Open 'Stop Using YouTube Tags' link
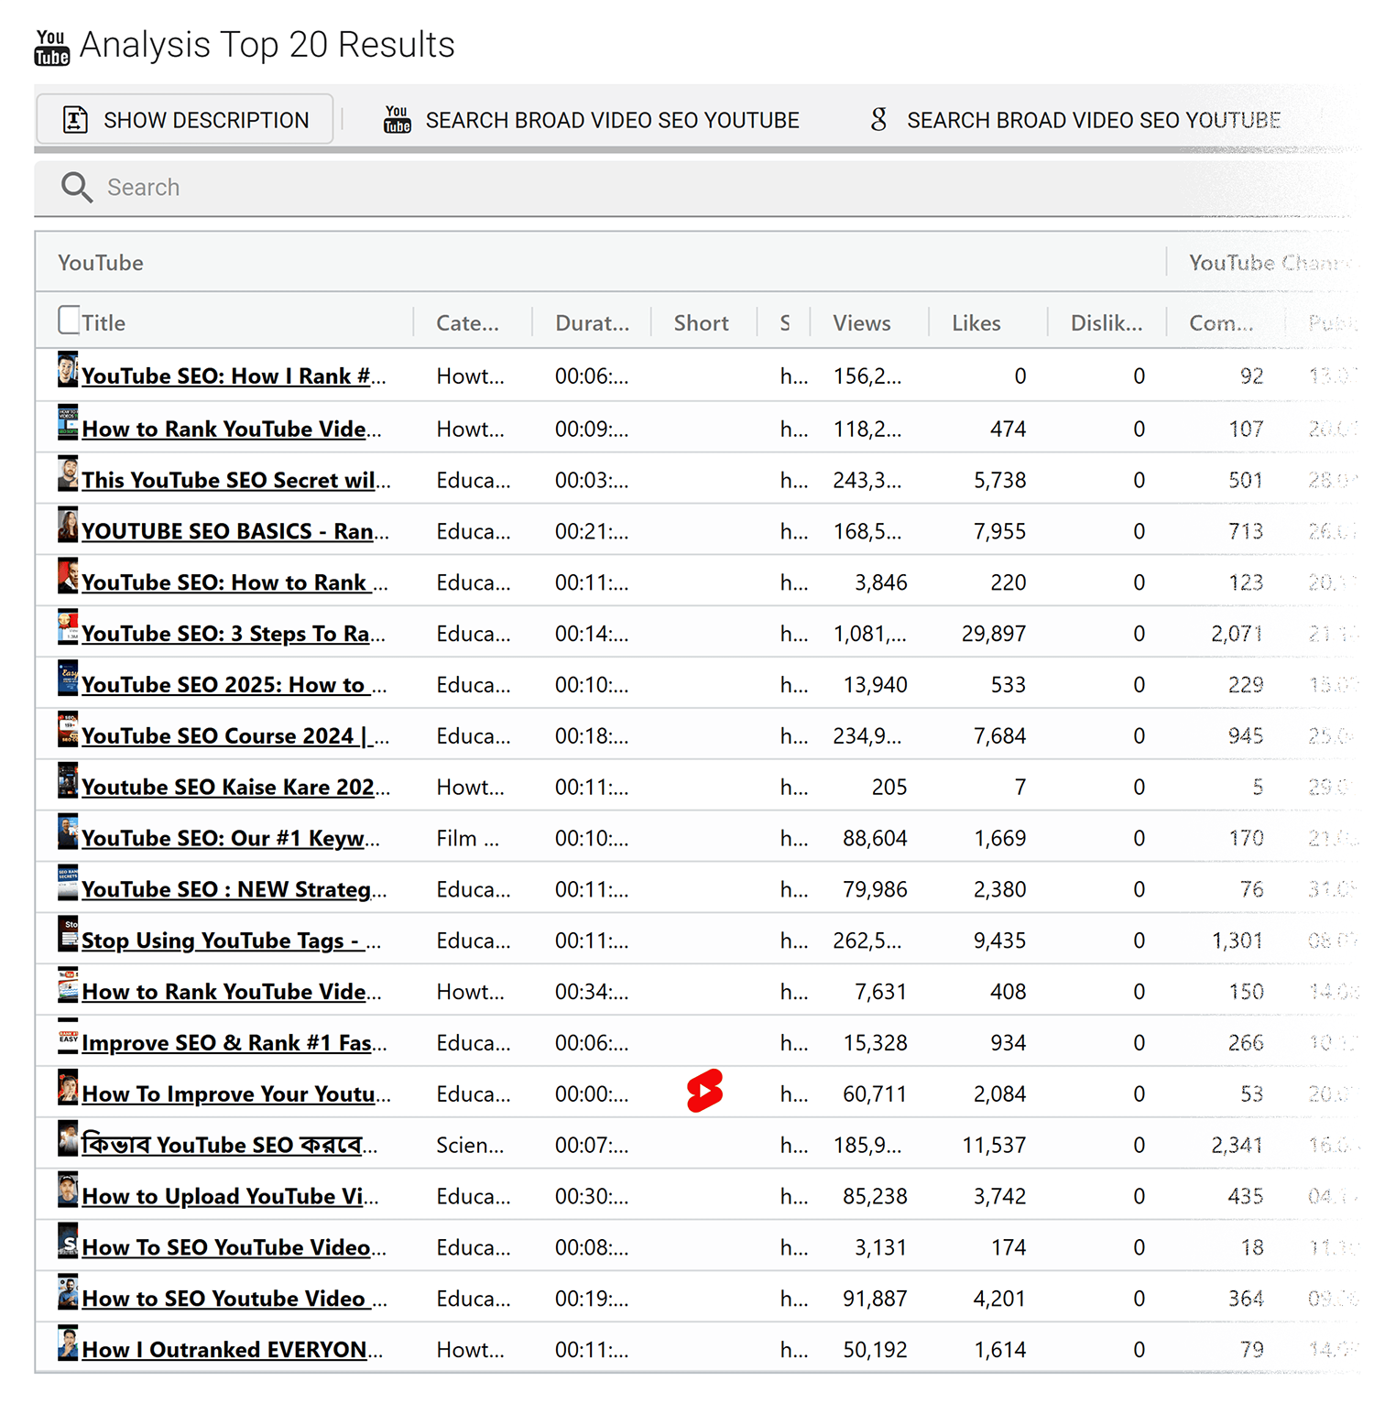 (231, 941)
